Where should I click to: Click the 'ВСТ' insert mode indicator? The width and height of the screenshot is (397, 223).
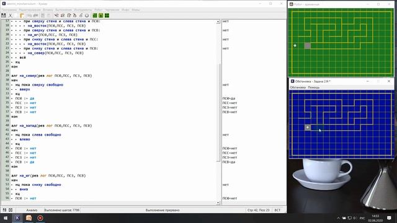pyautogui.click(x=277, y=210)
